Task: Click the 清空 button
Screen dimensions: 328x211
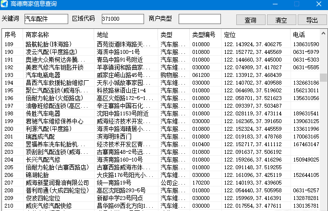Action: pyautogui.click(x=281, y=20)
